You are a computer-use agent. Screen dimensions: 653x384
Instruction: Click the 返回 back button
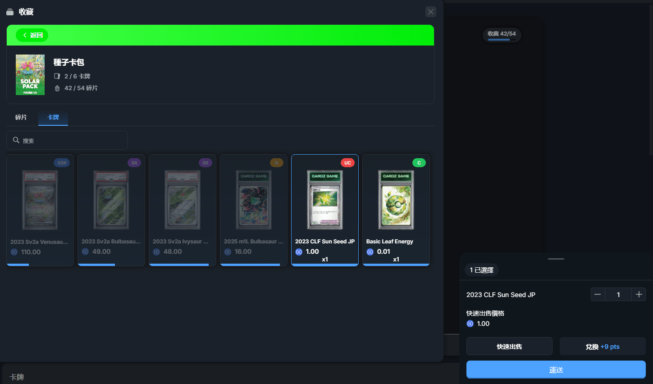click(x=32, y=35)
